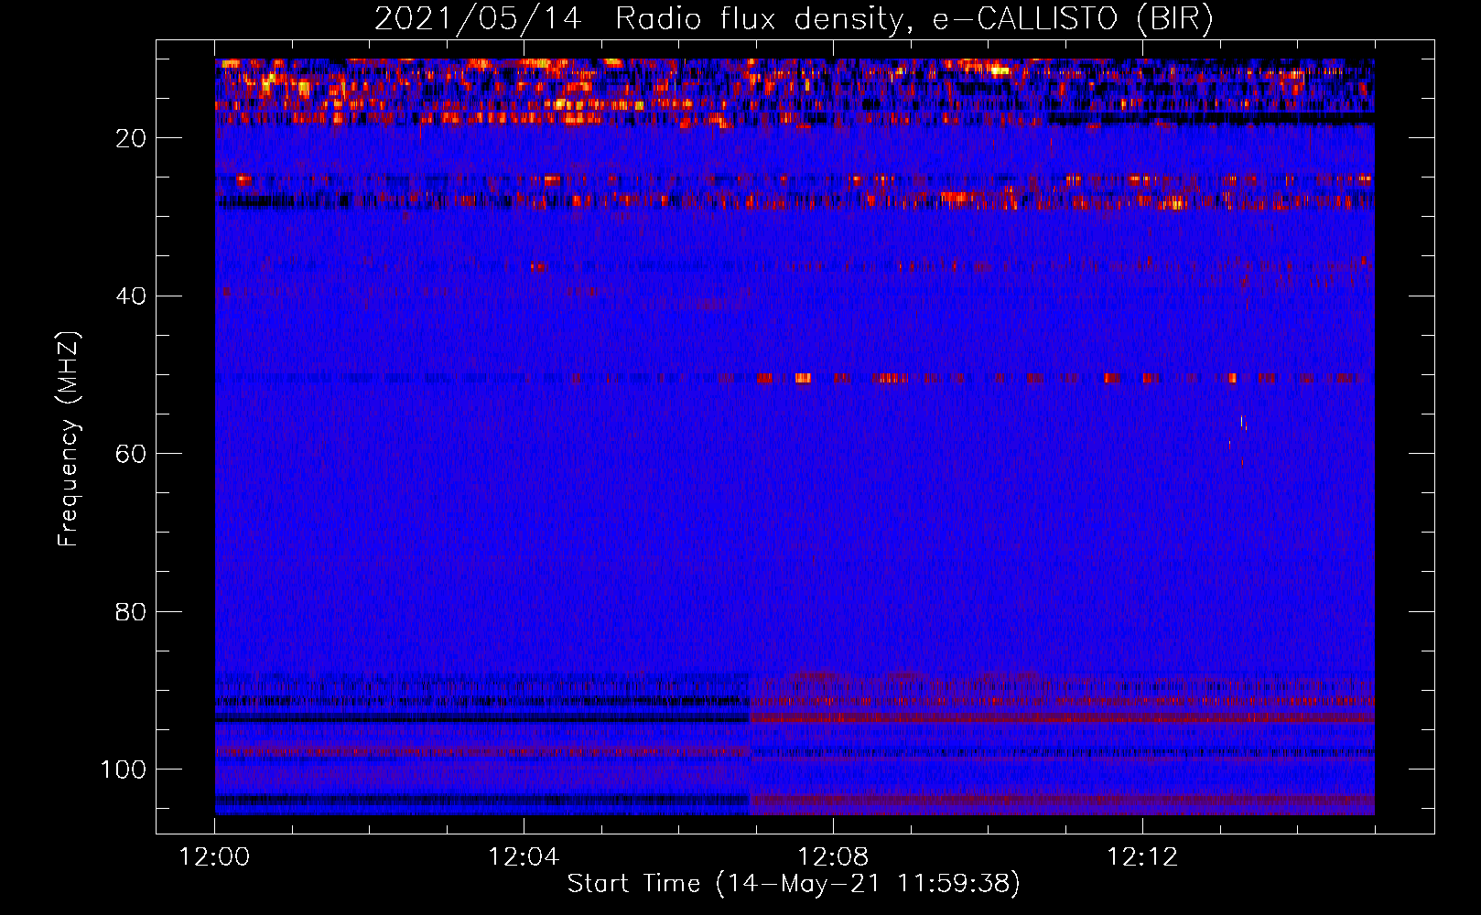Viewport: 1481px width, 915px height.
Task: Click the date '2021/05/14' in the title
Action: [478, 18]
